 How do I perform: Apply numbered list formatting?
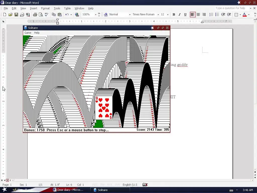(x=211, y=14)
